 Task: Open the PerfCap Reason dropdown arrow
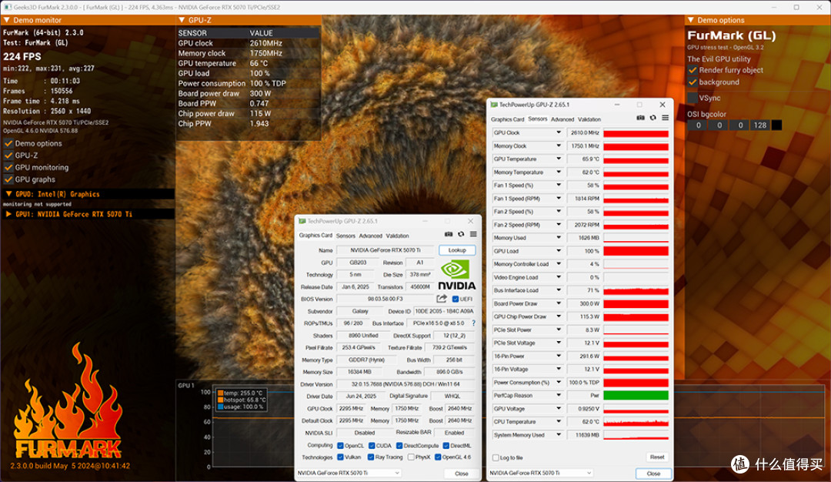558,395
